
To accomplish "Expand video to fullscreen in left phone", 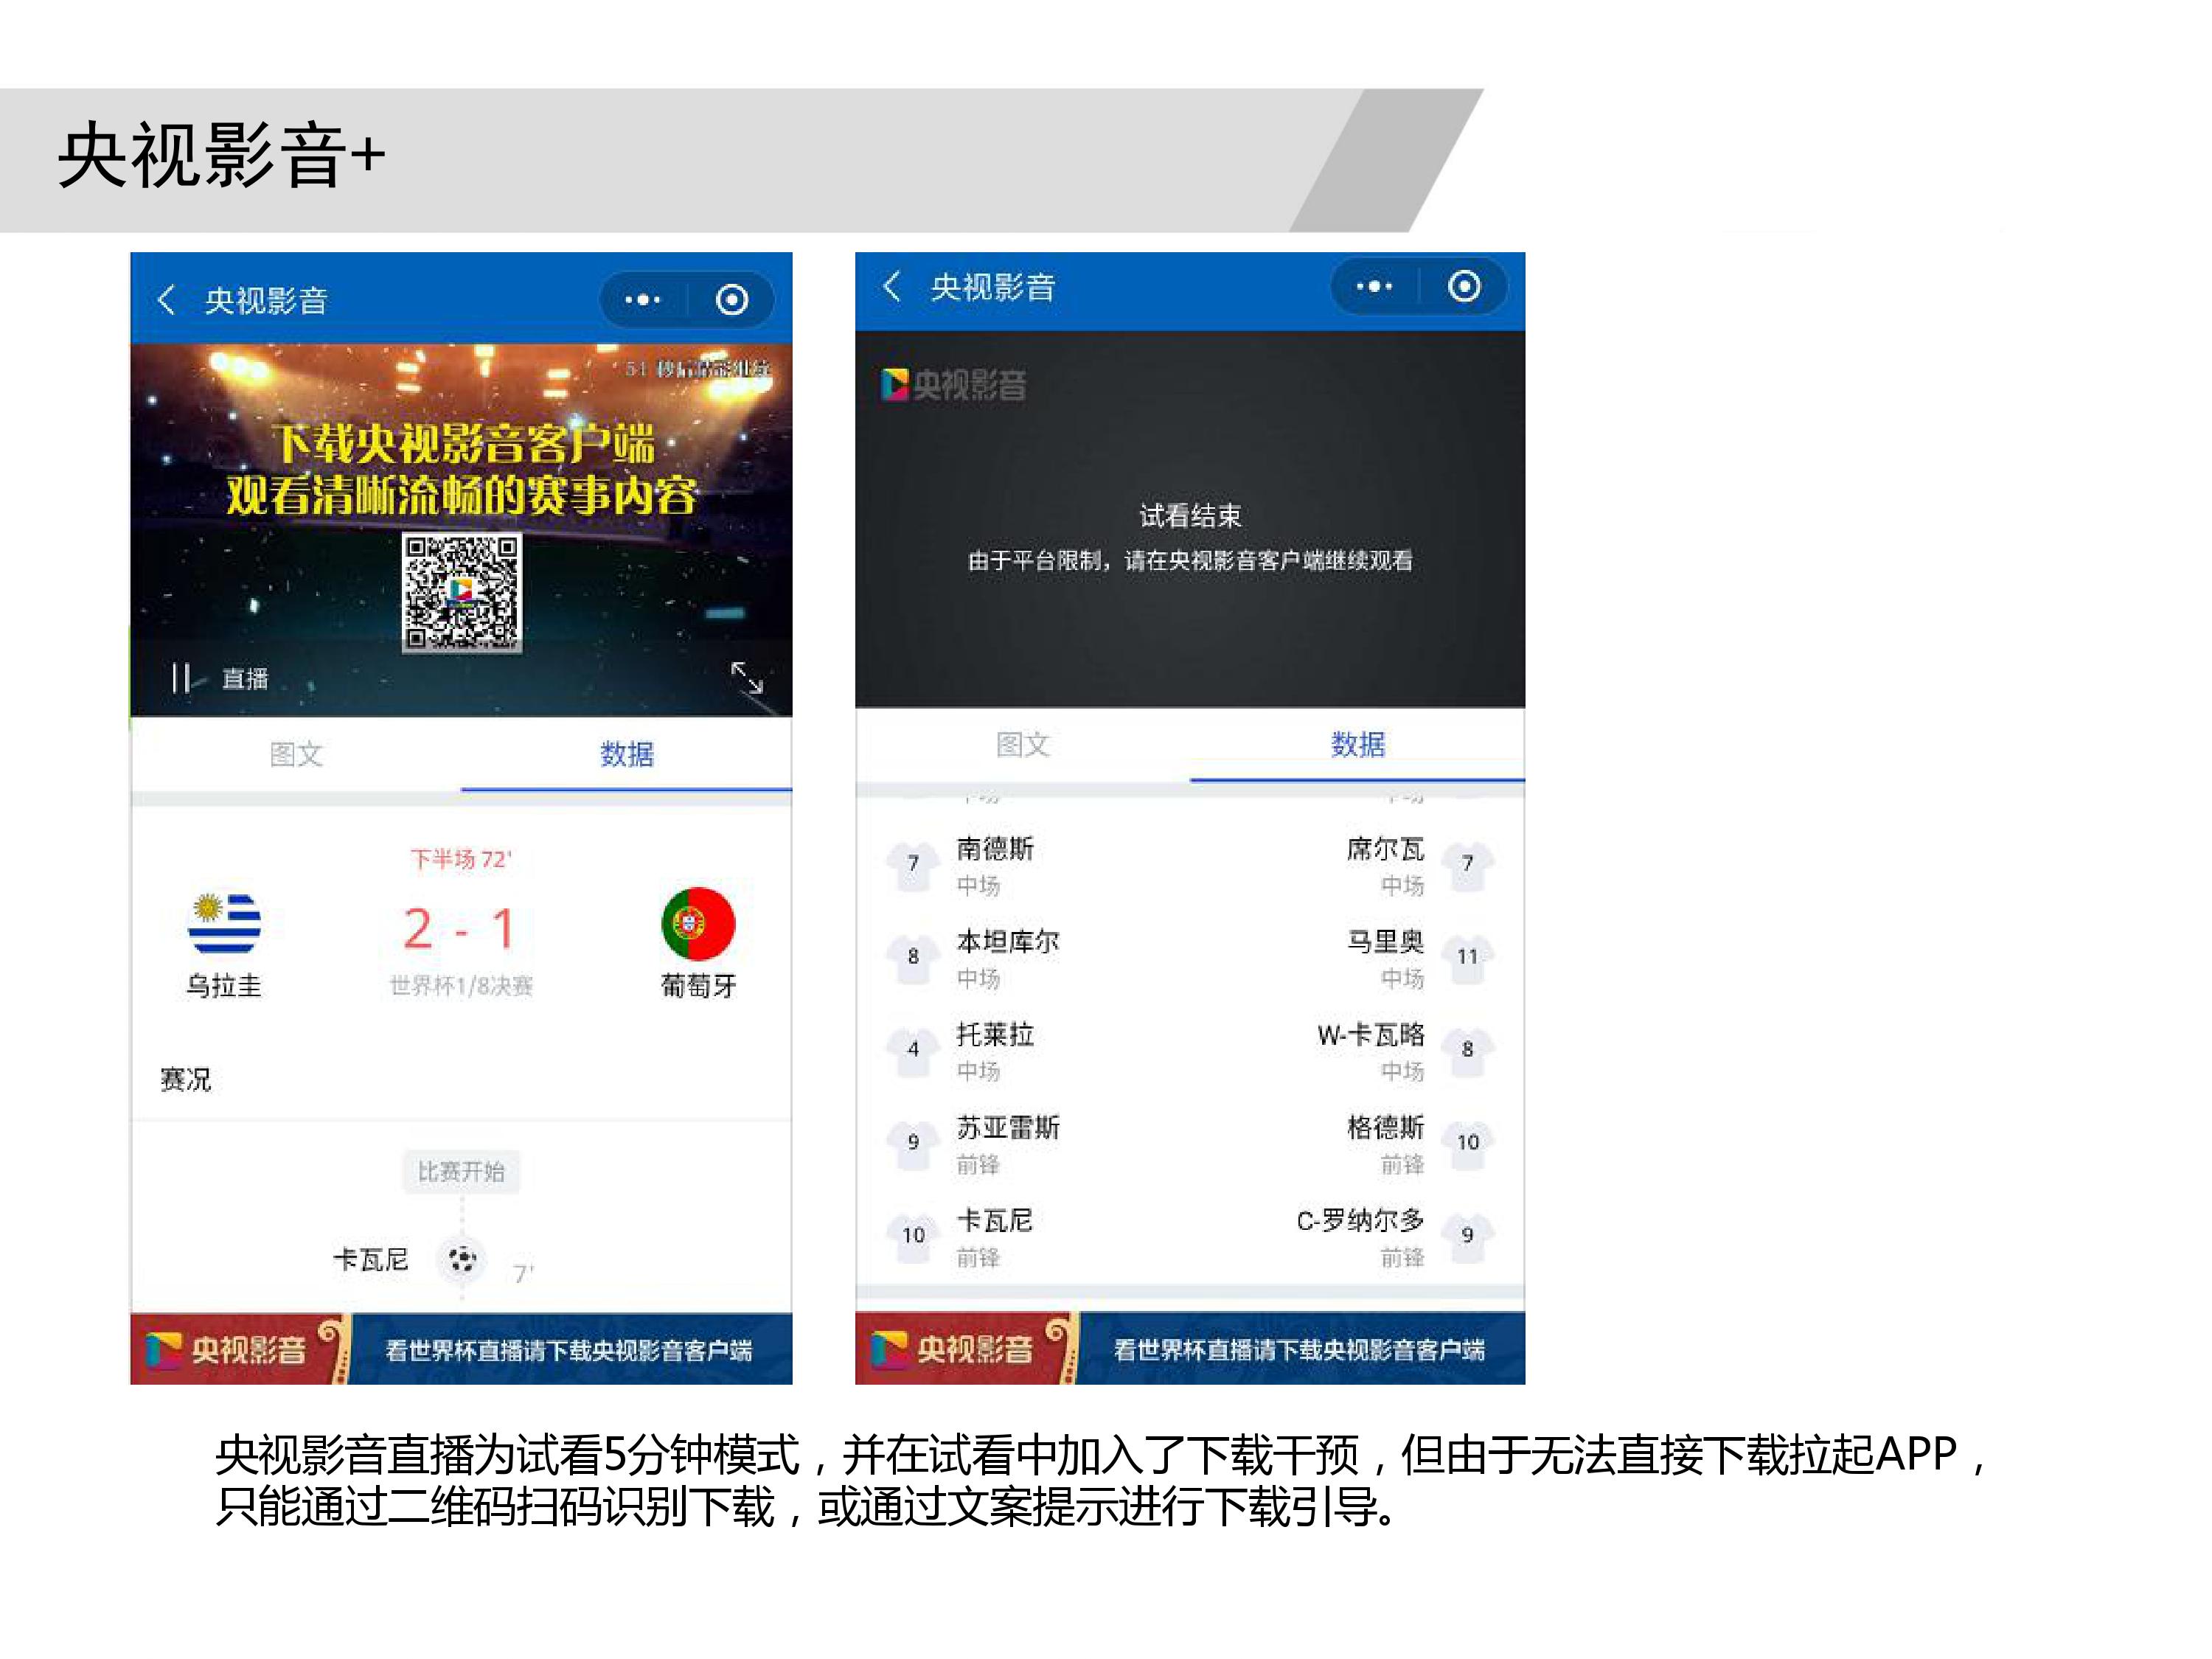I will tap(746, 677).
